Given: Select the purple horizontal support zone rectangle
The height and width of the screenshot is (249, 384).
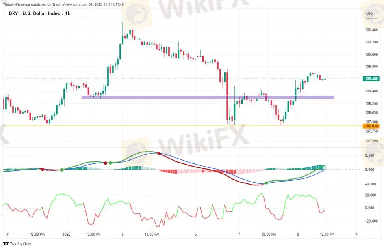Looking at the screenshot, I should pos(208,97).
